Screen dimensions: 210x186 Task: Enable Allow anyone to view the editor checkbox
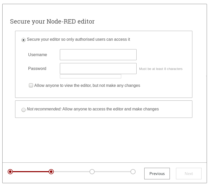coord(31,85)
